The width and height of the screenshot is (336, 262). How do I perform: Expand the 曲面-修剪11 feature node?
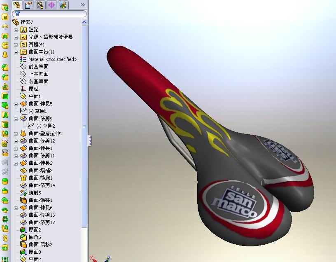[x=16, y=156]
